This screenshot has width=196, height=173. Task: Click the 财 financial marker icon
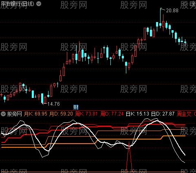coord(76,107)
